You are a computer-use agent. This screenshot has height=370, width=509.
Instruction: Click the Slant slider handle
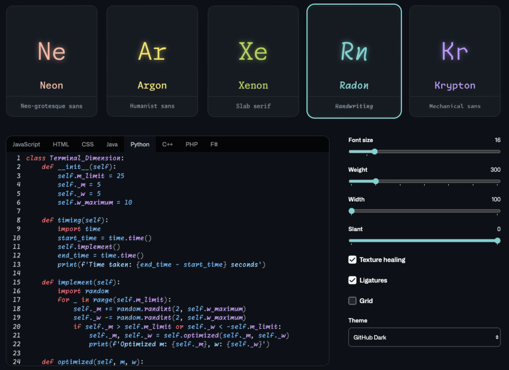(x=497, y=241)
